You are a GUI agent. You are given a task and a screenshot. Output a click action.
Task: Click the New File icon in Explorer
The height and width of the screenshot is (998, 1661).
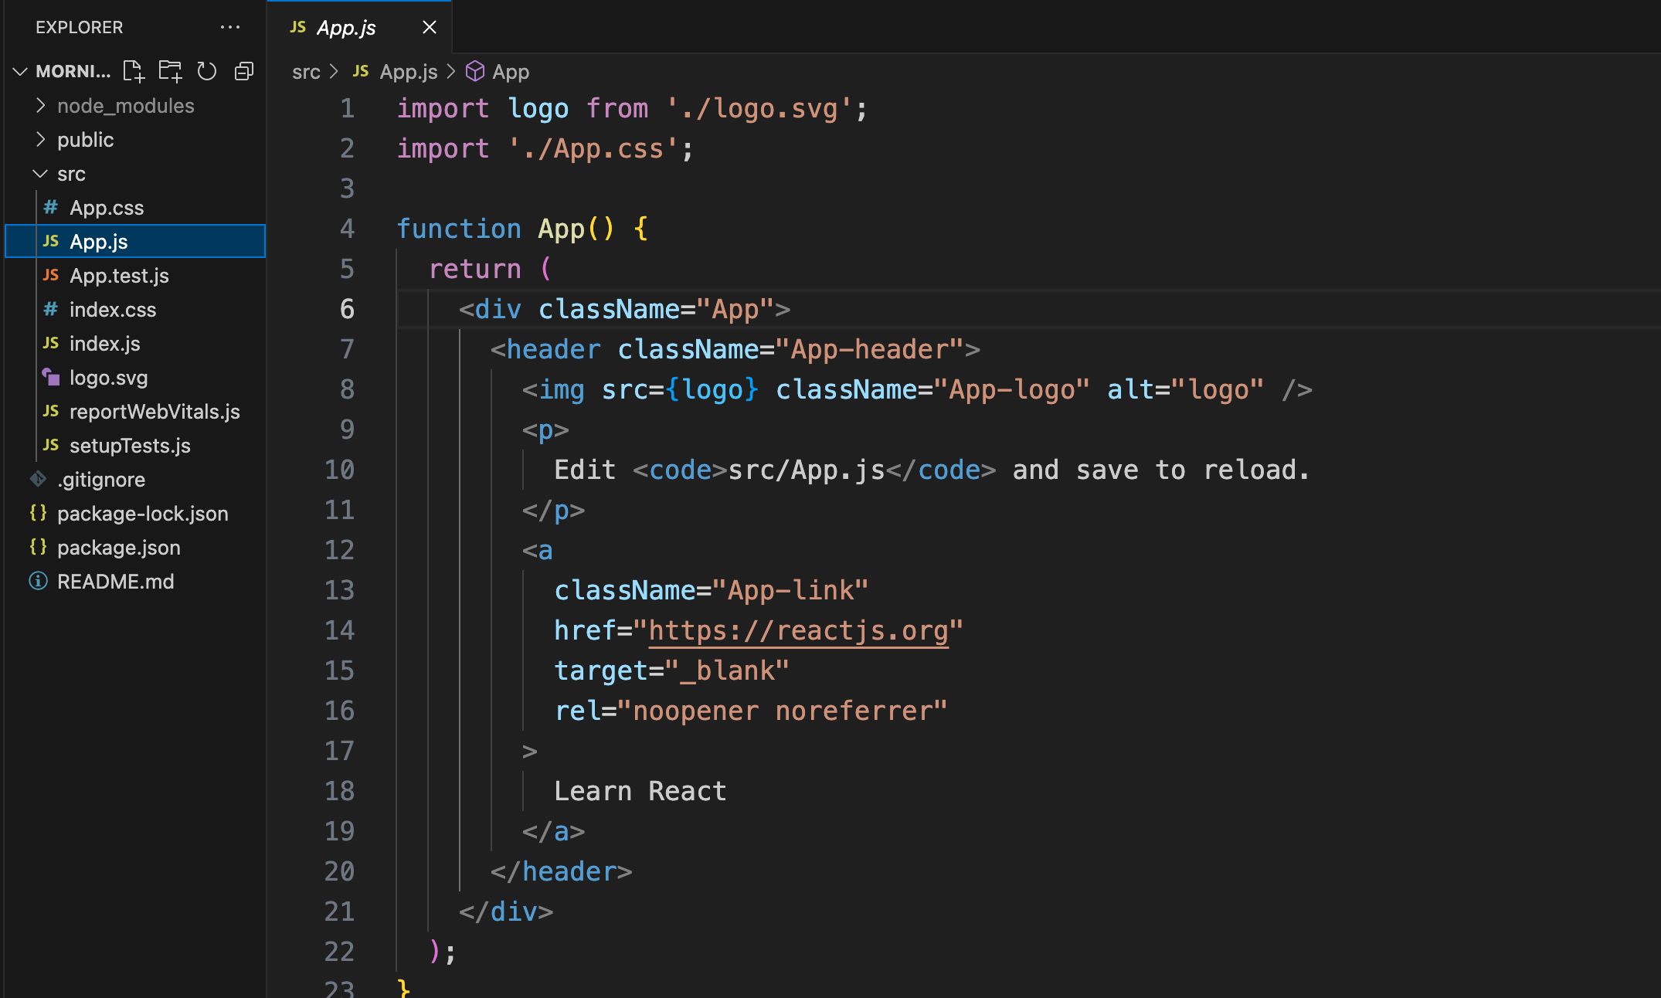134,71
